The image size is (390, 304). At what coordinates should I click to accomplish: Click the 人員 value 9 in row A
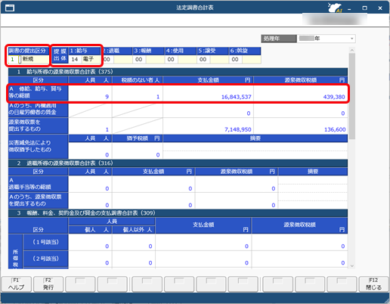107,97
